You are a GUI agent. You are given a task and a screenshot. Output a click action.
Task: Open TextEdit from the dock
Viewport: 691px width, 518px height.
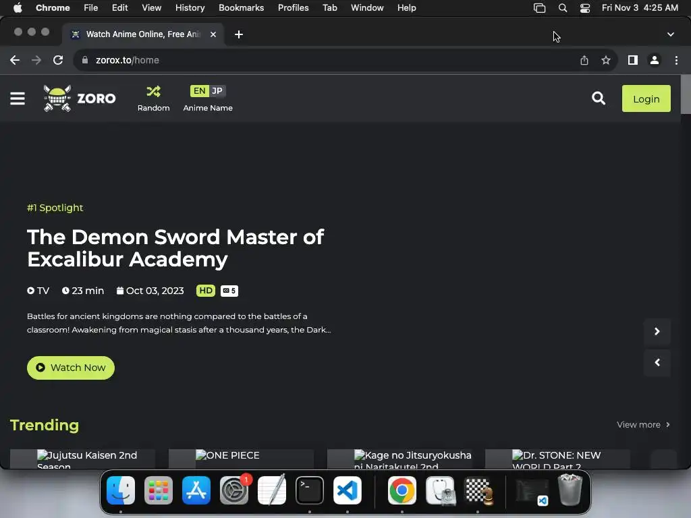pyautogui.click(x=272, y=490)
